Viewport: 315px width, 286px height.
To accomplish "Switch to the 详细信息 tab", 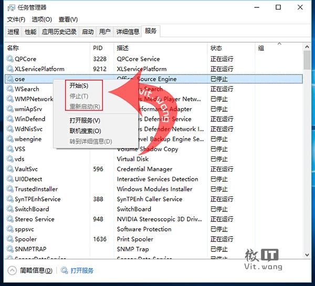I will point(128,31).
